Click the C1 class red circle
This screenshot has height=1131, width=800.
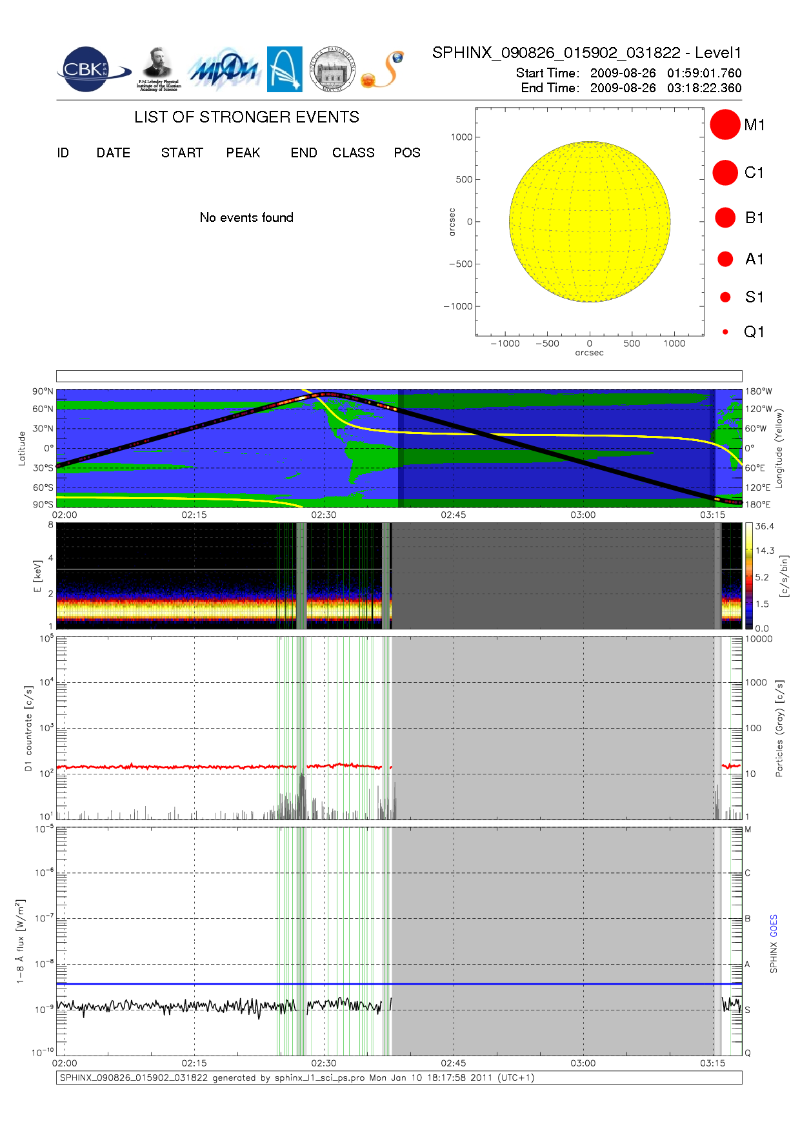[x=725, y=173]
